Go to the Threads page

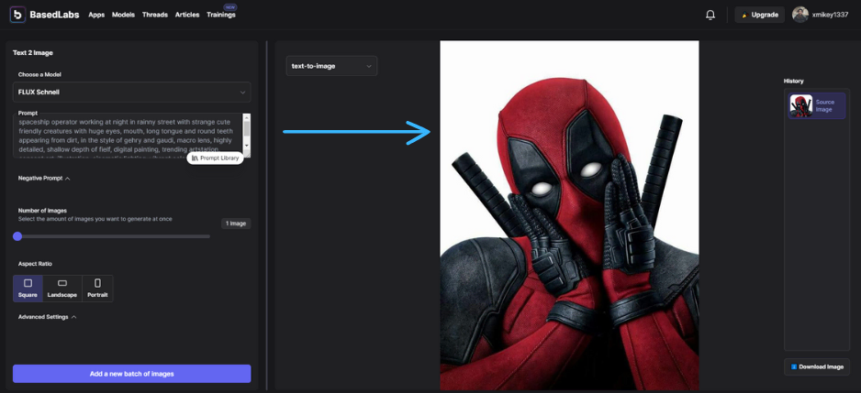click(x=155, y=15)
